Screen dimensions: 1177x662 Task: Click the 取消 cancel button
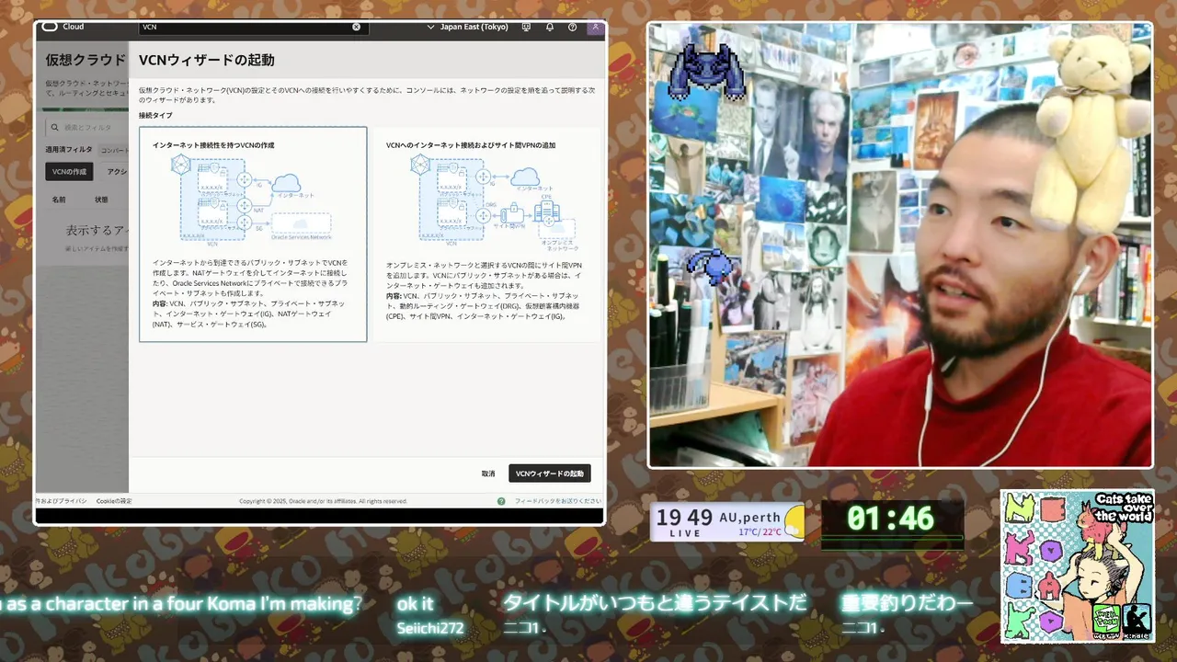[x=488, y=474]
